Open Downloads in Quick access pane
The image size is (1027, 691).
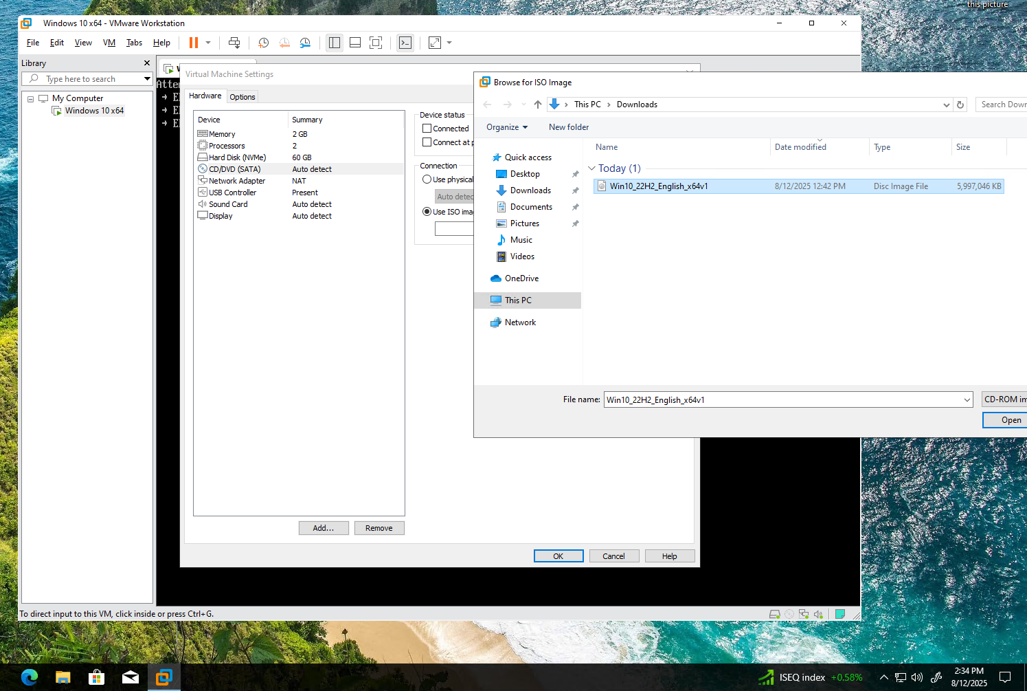click(x=530, y=190)
